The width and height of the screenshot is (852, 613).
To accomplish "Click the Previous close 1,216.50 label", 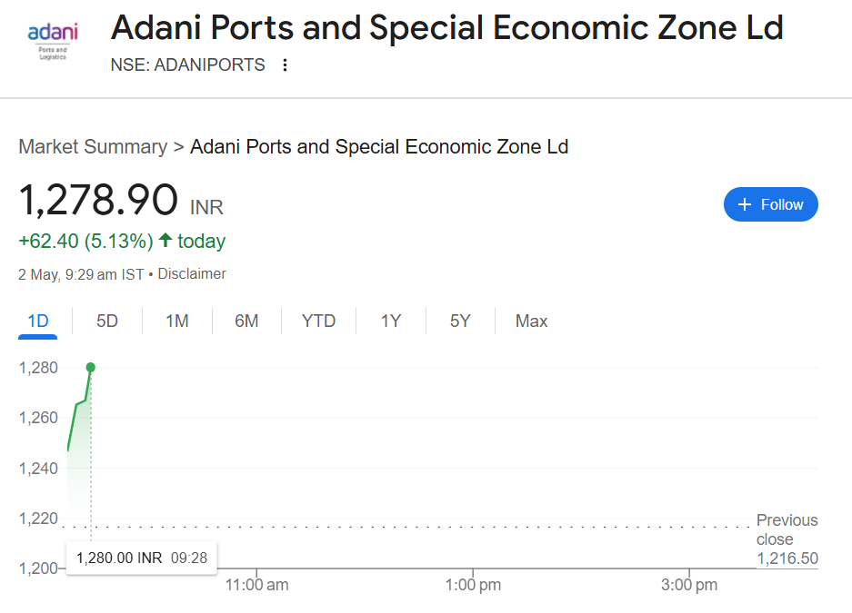I will [787, 539].
